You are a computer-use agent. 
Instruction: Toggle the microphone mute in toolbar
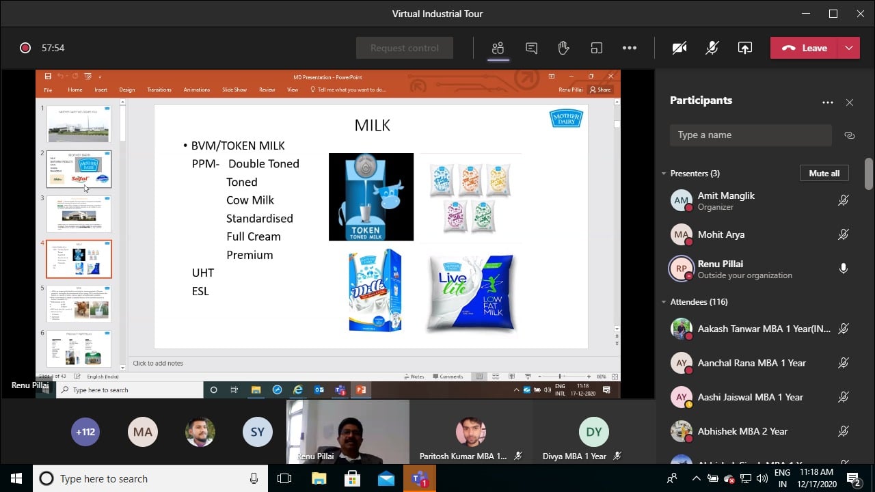click(x=712, y=48)
